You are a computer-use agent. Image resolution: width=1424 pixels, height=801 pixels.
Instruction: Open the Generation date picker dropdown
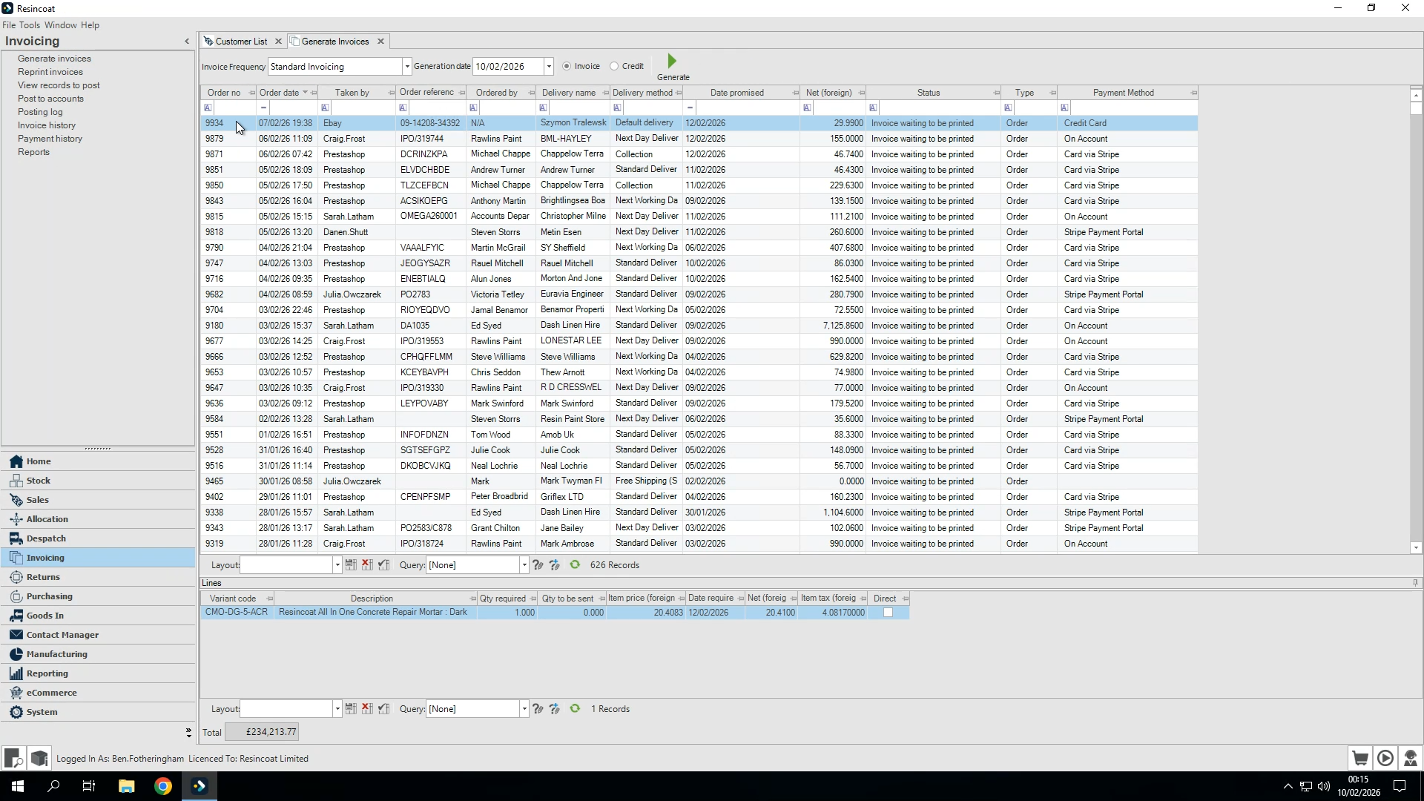[x=549, y=67]
